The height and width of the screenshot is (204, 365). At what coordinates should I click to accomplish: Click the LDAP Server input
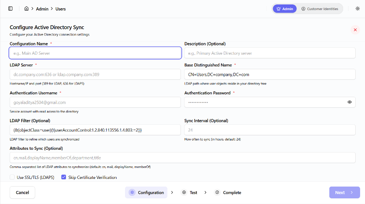pos(95,74)
